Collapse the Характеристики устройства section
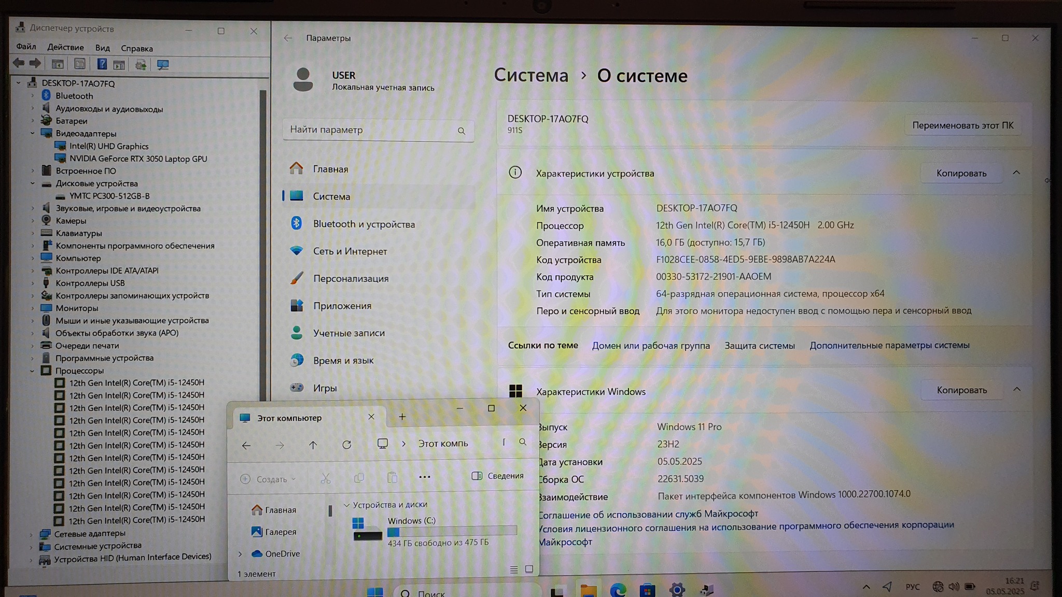Viewport: 1062px width, 597px height. click(x=1016, y=173)
